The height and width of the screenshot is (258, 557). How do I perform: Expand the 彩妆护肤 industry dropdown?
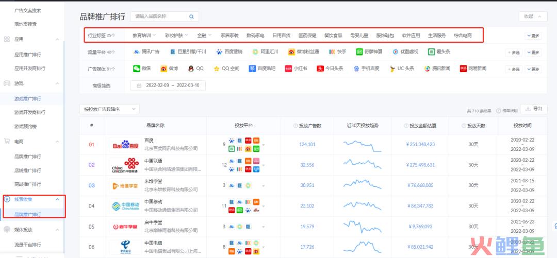[176, 36]
